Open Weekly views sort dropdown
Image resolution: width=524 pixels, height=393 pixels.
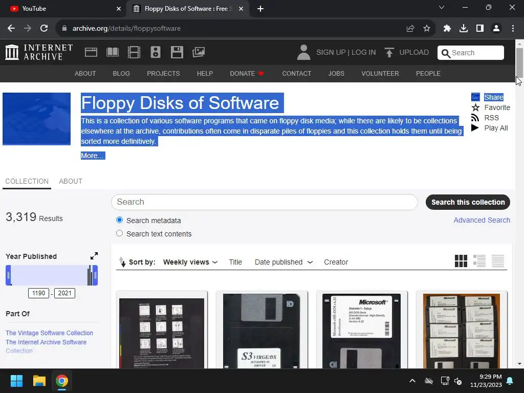pyautogui.click(x=190, y=262)
